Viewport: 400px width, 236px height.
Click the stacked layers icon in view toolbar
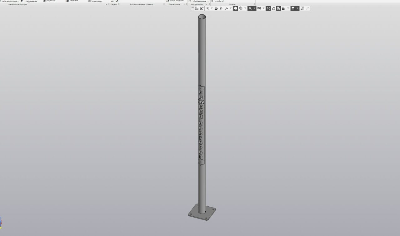(283, 8)
